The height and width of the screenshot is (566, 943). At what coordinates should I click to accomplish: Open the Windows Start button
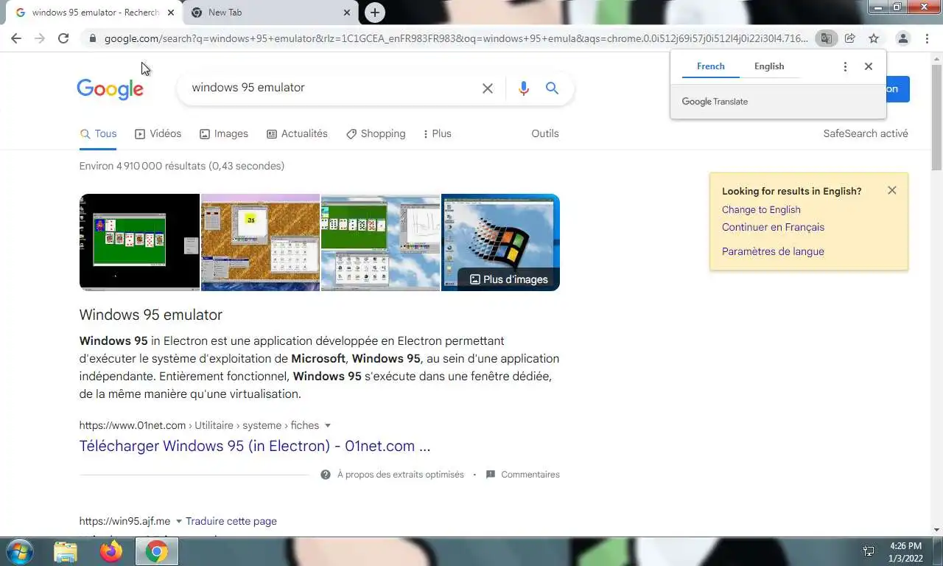pos(18,551)
